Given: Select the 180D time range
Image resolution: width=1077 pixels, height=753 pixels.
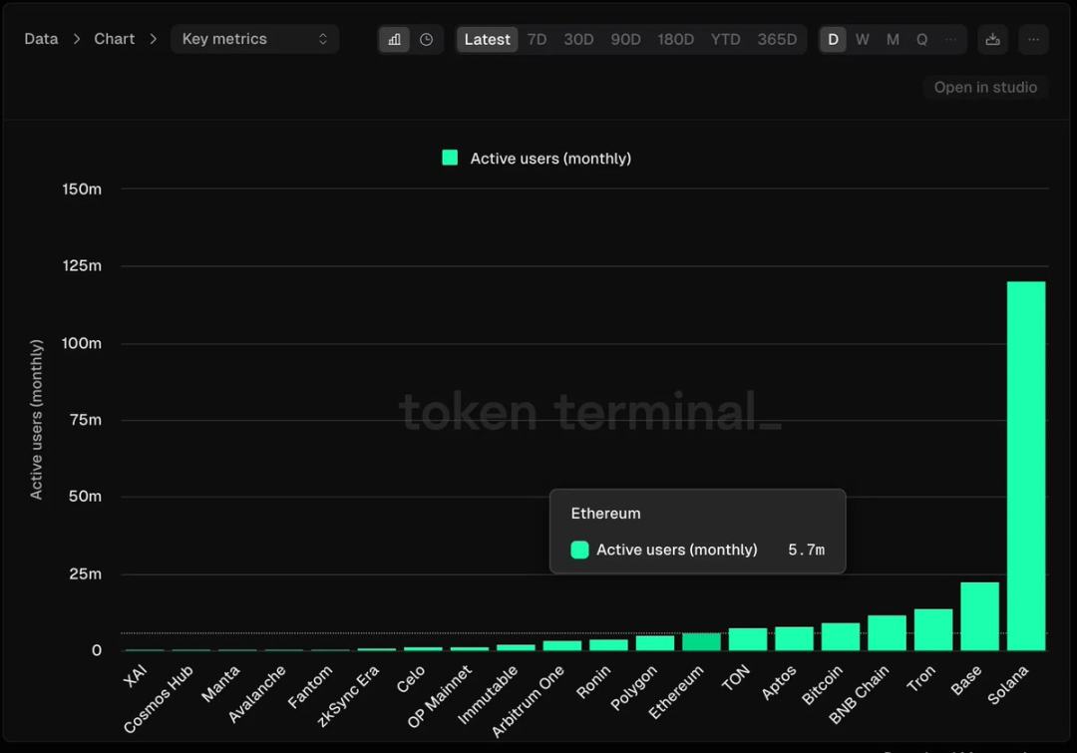Looking at the screenshot, I should coord(676,39).
